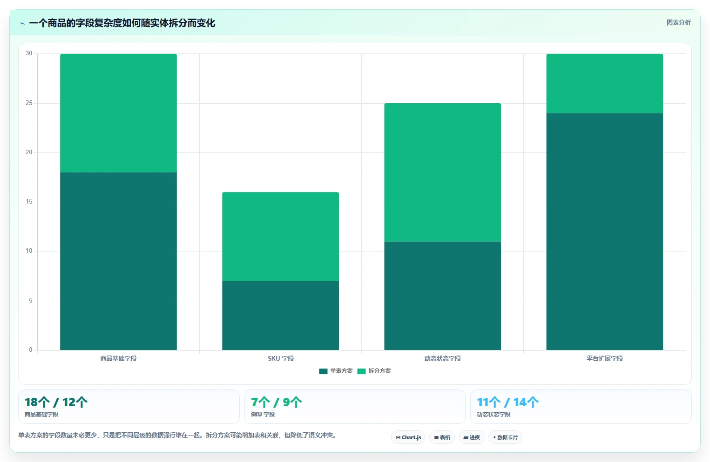710x462 pixels.
Task: Click the 图表分析 label in the header
Action: pos(678,22)
